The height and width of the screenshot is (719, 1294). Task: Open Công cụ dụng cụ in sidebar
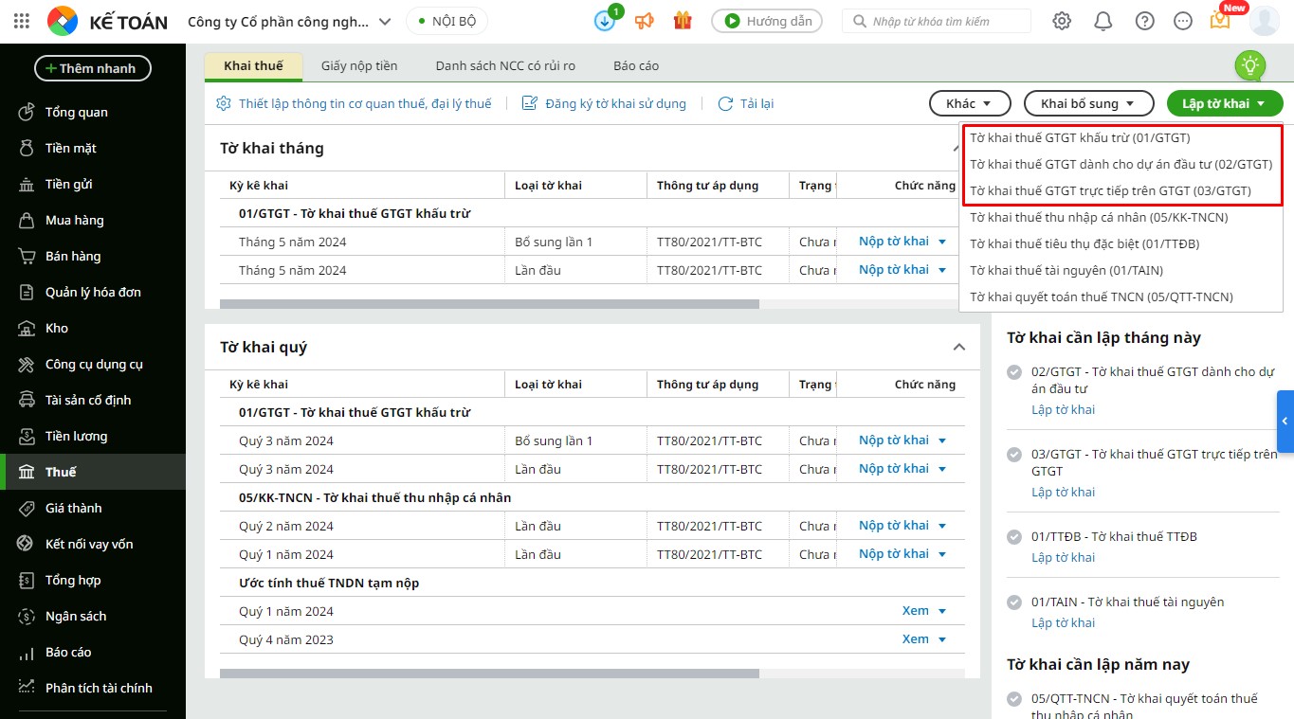pyautogui.click(x=93, y=364)
